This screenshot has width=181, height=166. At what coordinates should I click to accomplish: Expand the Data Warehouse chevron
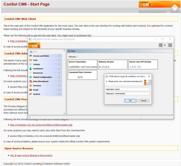tap(59, 81)
